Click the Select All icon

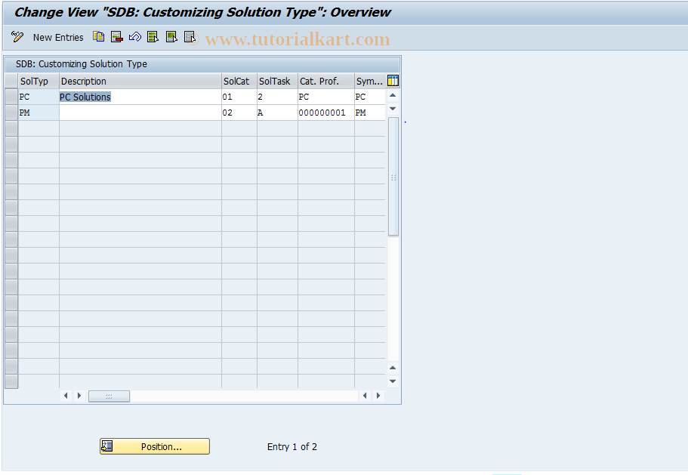pyautogui.click(x=153, y=37)
